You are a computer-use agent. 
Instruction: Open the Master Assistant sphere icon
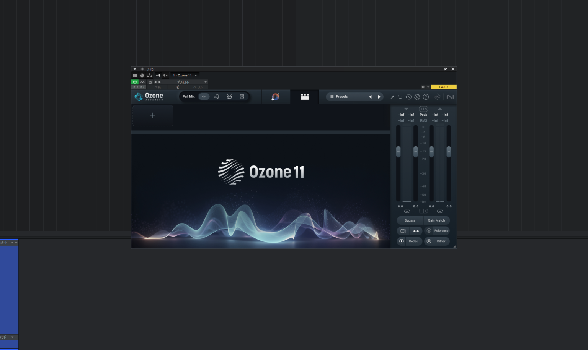pyautogui.click(x=276, y=96)
